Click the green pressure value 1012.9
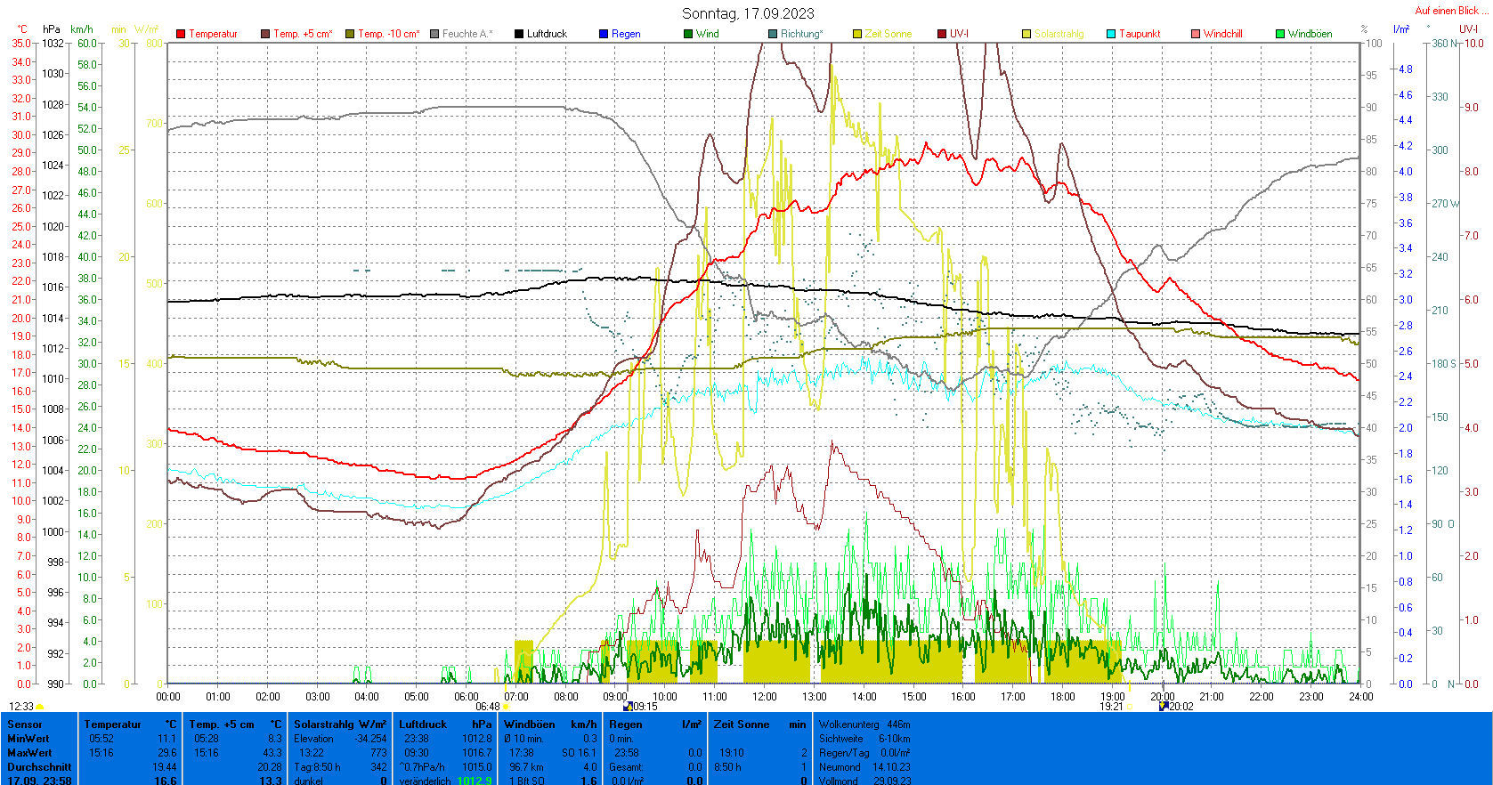 474,781
